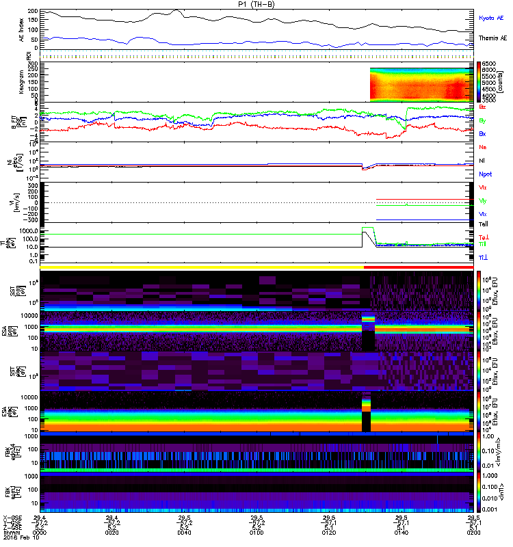Click the ESA electrons Eflux color bar

(x=479, y=412)
